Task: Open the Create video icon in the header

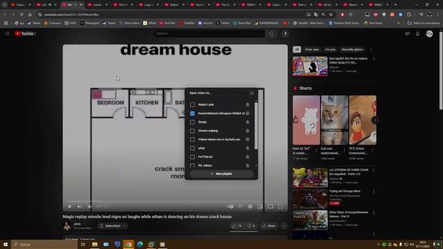Action: pyautogui.click(x=407, y=34)
